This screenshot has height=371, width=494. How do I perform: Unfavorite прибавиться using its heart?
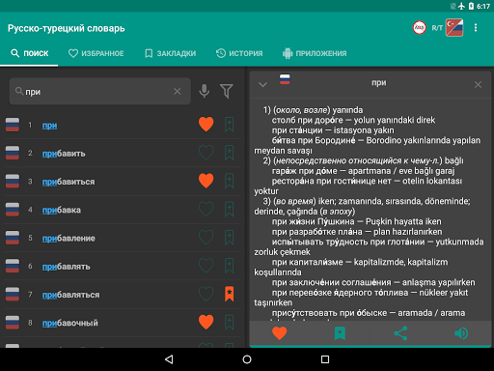tap(206, 181)
